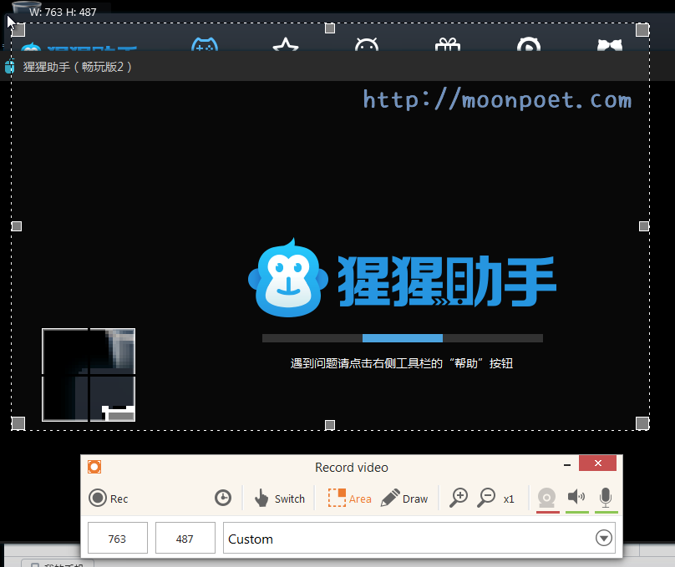Open the timer clock icon

coord(223,499)
